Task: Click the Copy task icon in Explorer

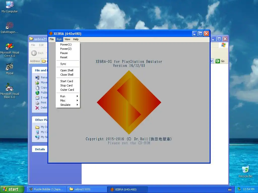Action: point(37,88)
